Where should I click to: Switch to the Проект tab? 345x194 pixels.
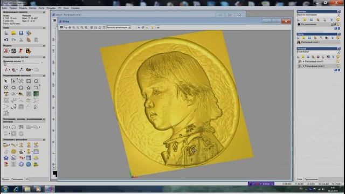point(5,179)
